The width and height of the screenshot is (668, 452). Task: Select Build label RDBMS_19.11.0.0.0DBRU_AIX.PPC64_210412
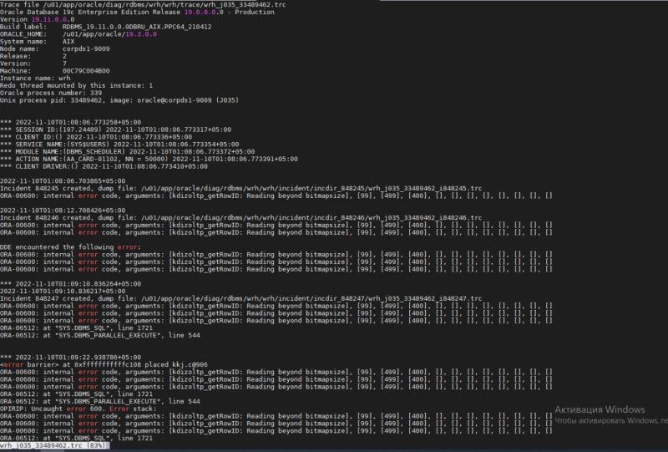click(106, 27)
